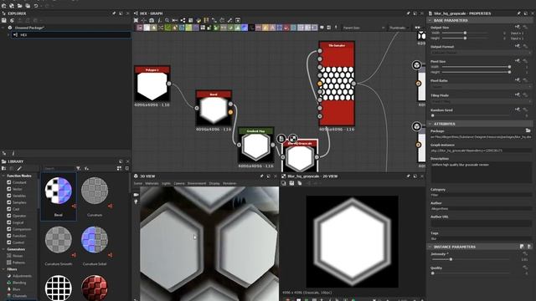Open the Package folder browse icon
The width and height of the screenshot is (536, 301).
528,130
